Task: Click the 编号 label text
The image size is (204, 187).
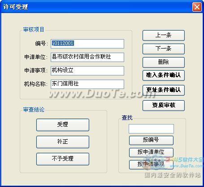Action: pos(41,44)
